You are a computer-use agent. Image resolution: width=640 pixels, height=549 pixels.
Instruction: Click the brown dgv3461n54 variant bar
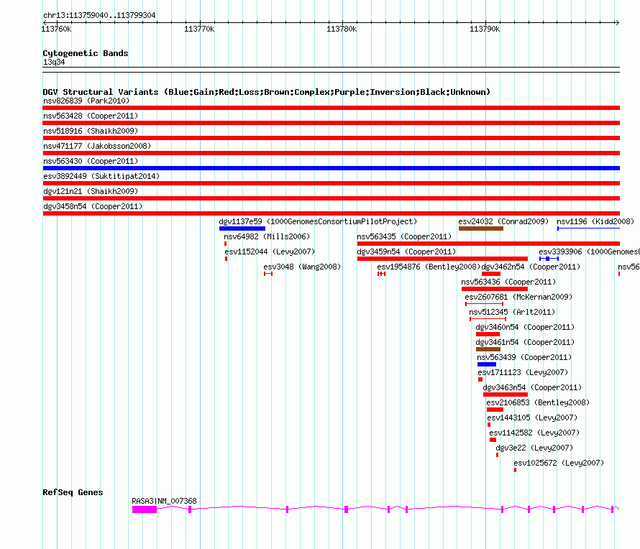pos(488,349)
